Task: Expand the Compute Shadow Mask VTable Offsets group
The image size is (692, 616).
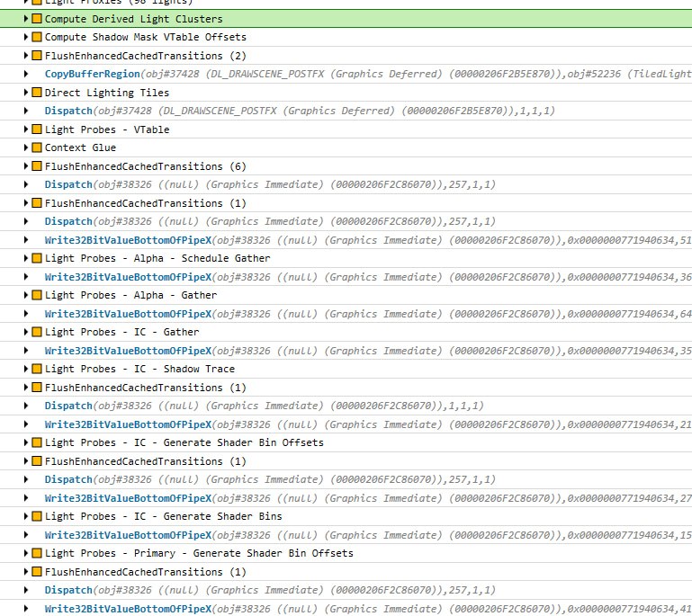Action: pos(25,37)
